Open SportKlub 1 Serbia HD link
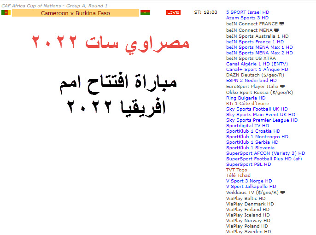This screenshot has height=235, width=316. click(x=252, y=142)
